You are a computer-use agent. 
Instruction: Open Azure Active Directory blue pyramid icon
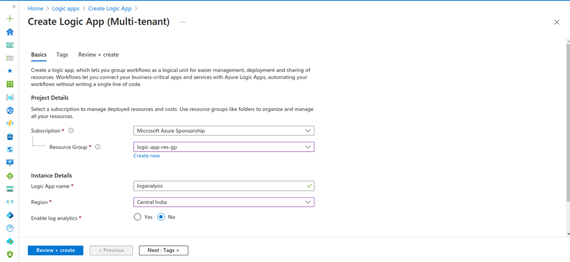(10, 215)
